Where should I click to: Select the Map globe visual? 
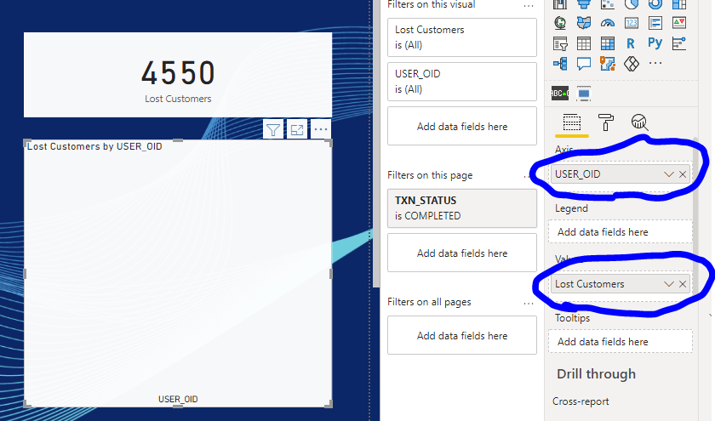click(x=560, y=22)
